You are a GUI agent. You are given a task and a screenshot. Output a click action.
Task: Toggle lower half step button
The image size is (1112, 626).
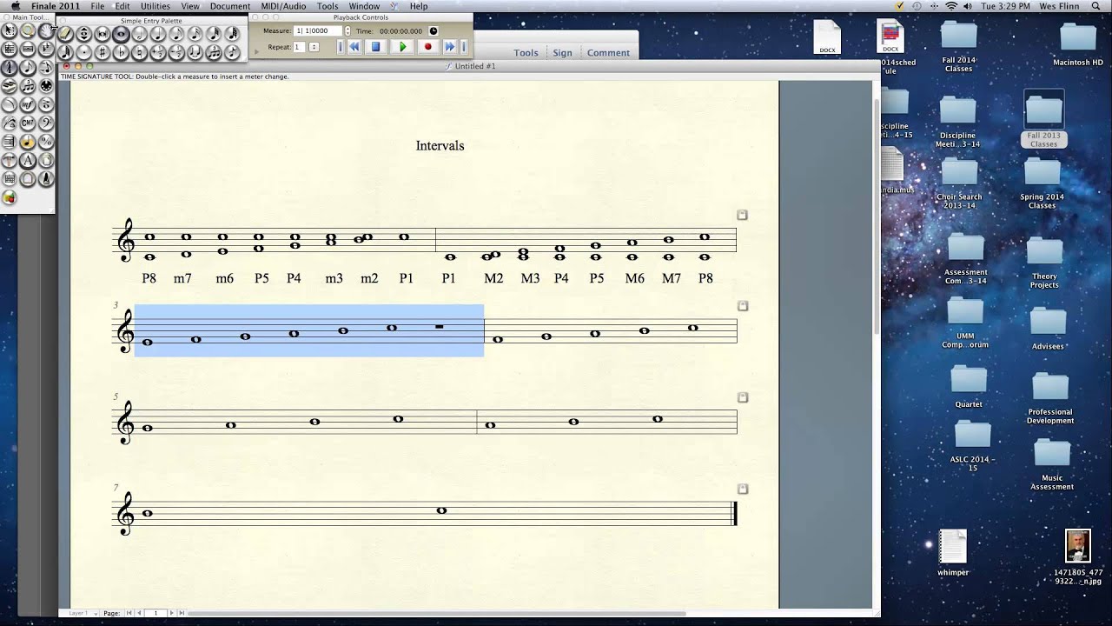coord(177,52)
